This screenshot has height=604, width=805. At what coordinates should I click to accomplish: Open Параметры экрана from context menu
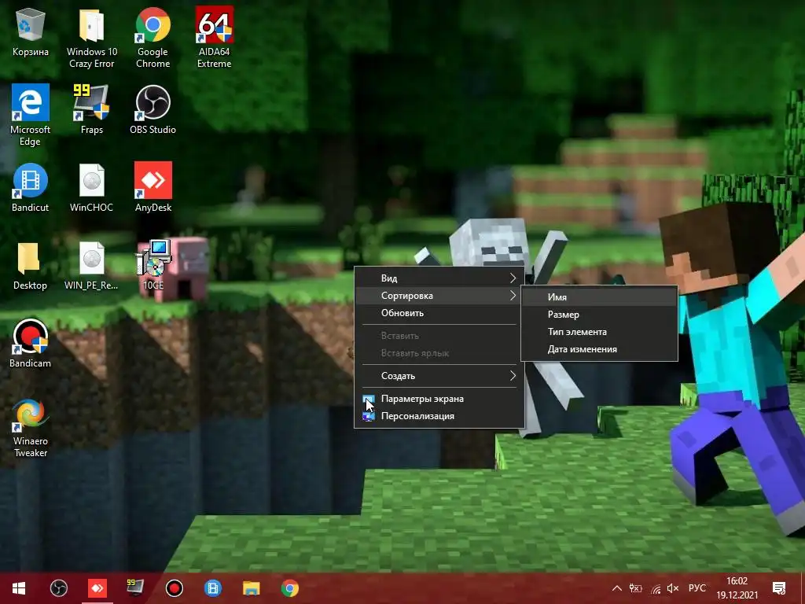(439, 399)
